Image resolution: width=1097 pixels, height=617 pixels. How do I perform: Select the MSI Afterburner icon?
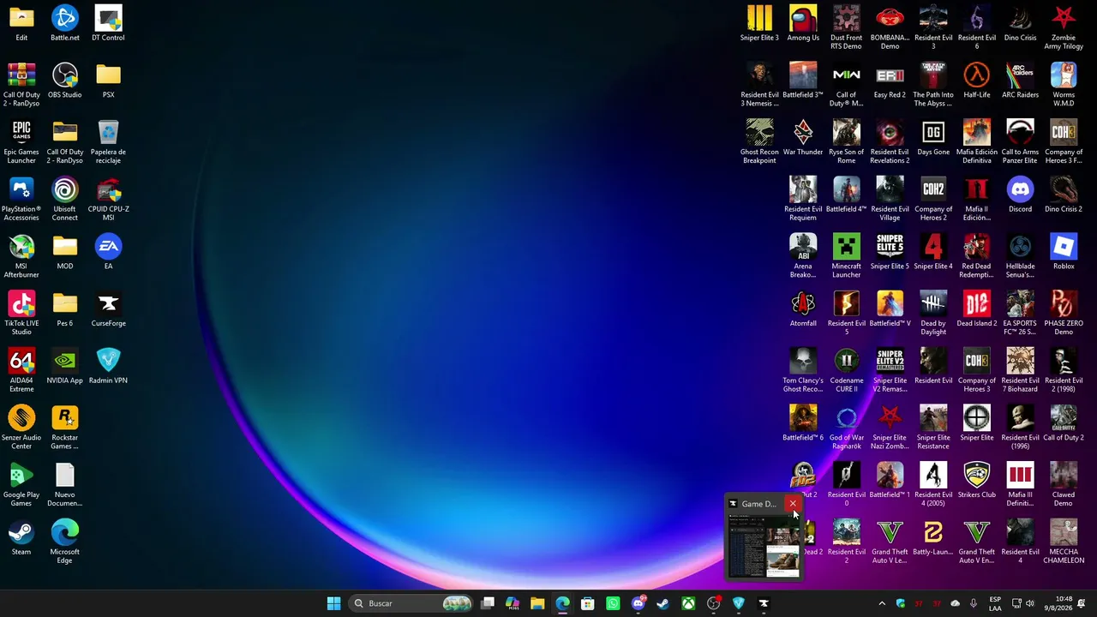point(21,256)
